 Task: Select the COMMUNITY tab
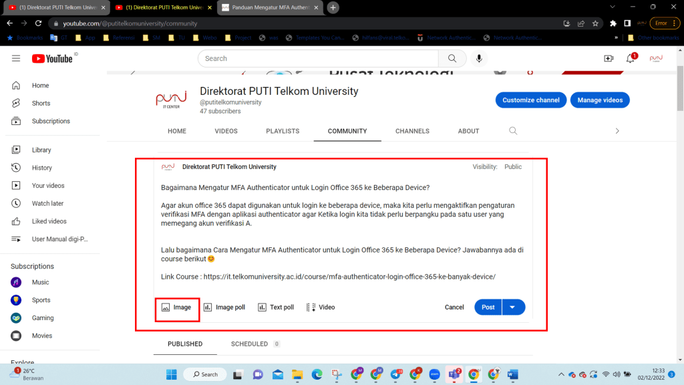347,131
